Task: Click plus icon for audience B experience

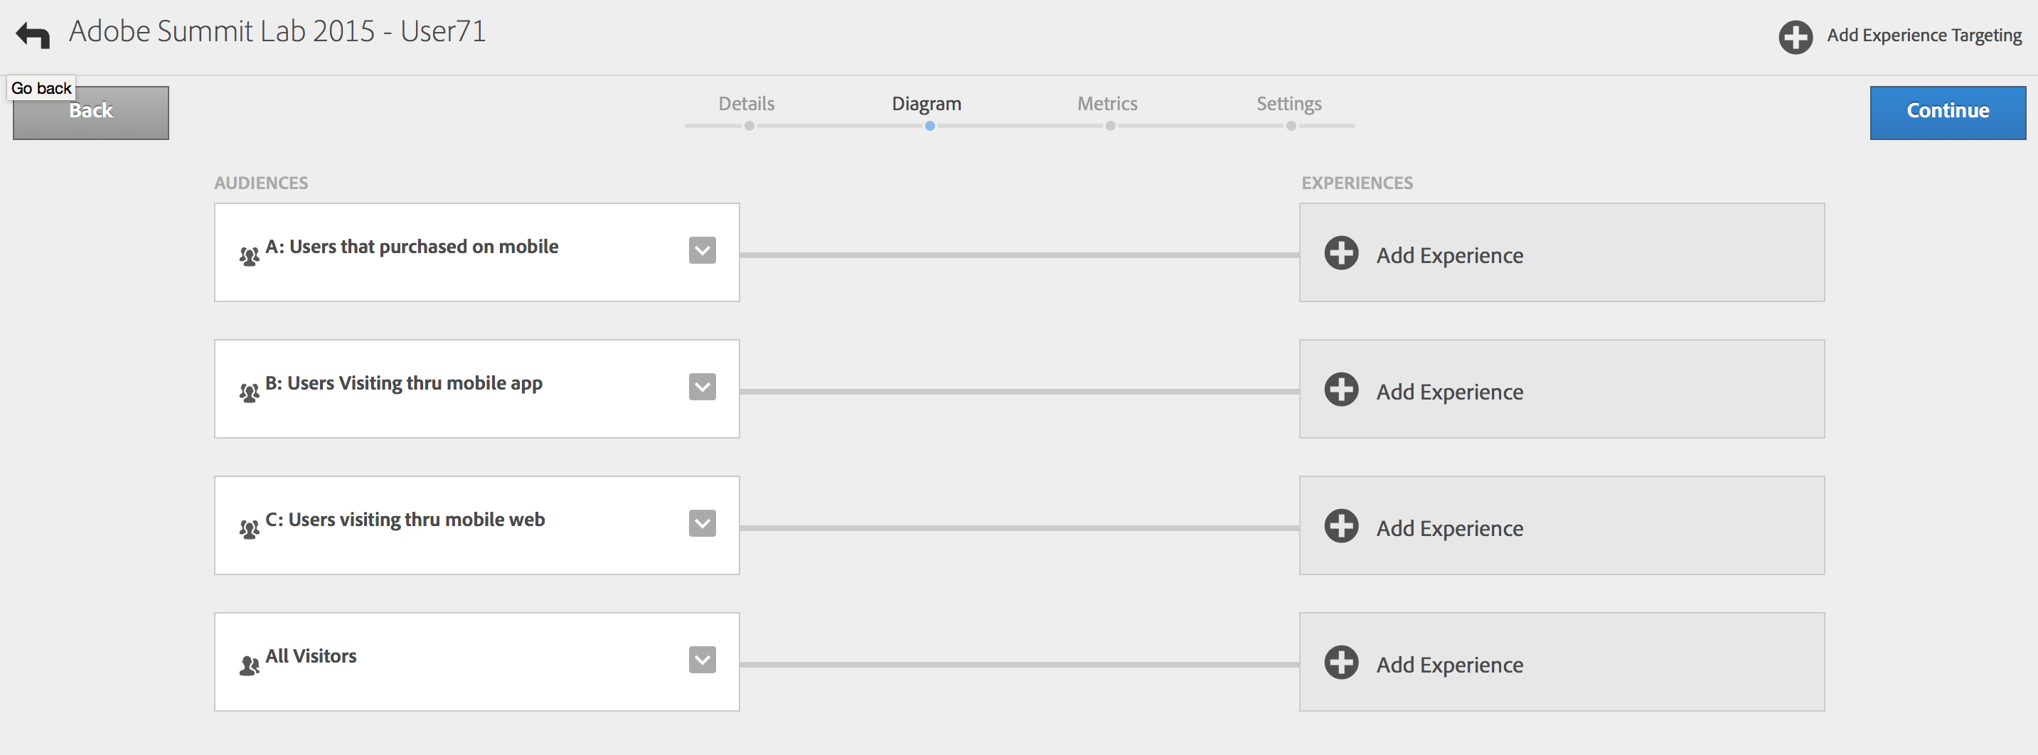Action: pyautogui.click(x=1341, y=390)
